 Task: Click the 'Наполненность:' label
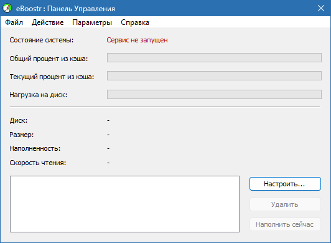point(35,148)
